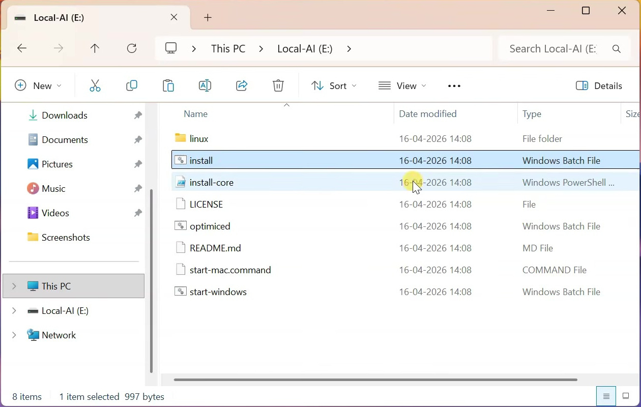
Task: Toggle the Details pane button
Action: pos(599,85)
